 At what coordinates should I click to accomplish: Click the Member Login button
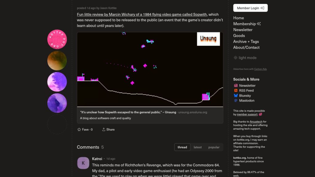pyautogui.click(x=250, y=8)
